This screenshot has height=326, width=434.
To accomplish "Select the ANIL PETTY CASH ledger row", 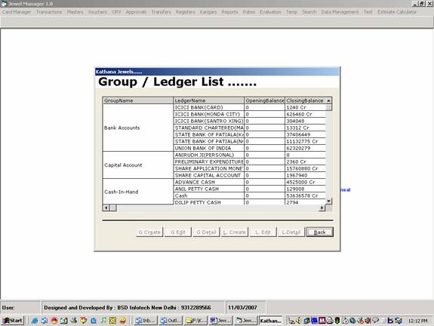I will pyautogui.click(x=208, y=189).
